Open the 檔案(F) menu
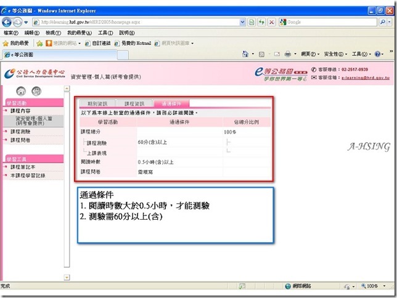 (x=11, y=33)
